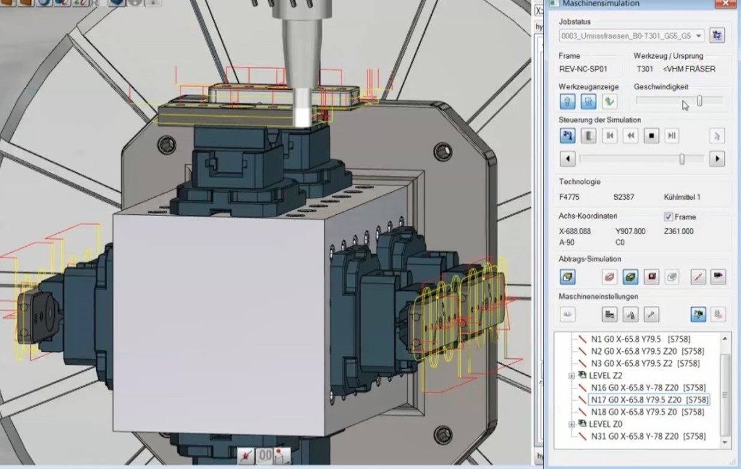Expand the LEVEL Z0 tree node
The height and width of the screenshot is (469, 741).
572,424
